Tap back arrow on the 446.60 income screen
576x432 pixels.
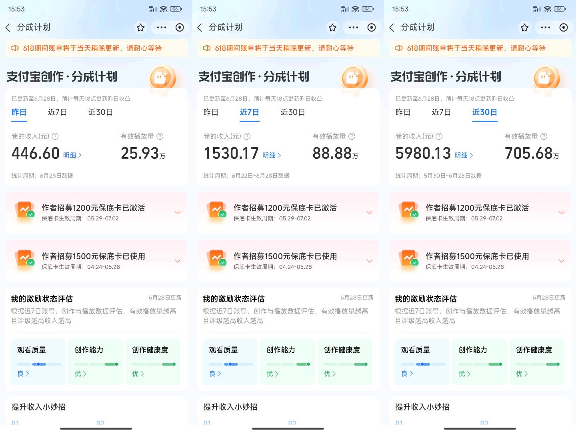point(8,27)
